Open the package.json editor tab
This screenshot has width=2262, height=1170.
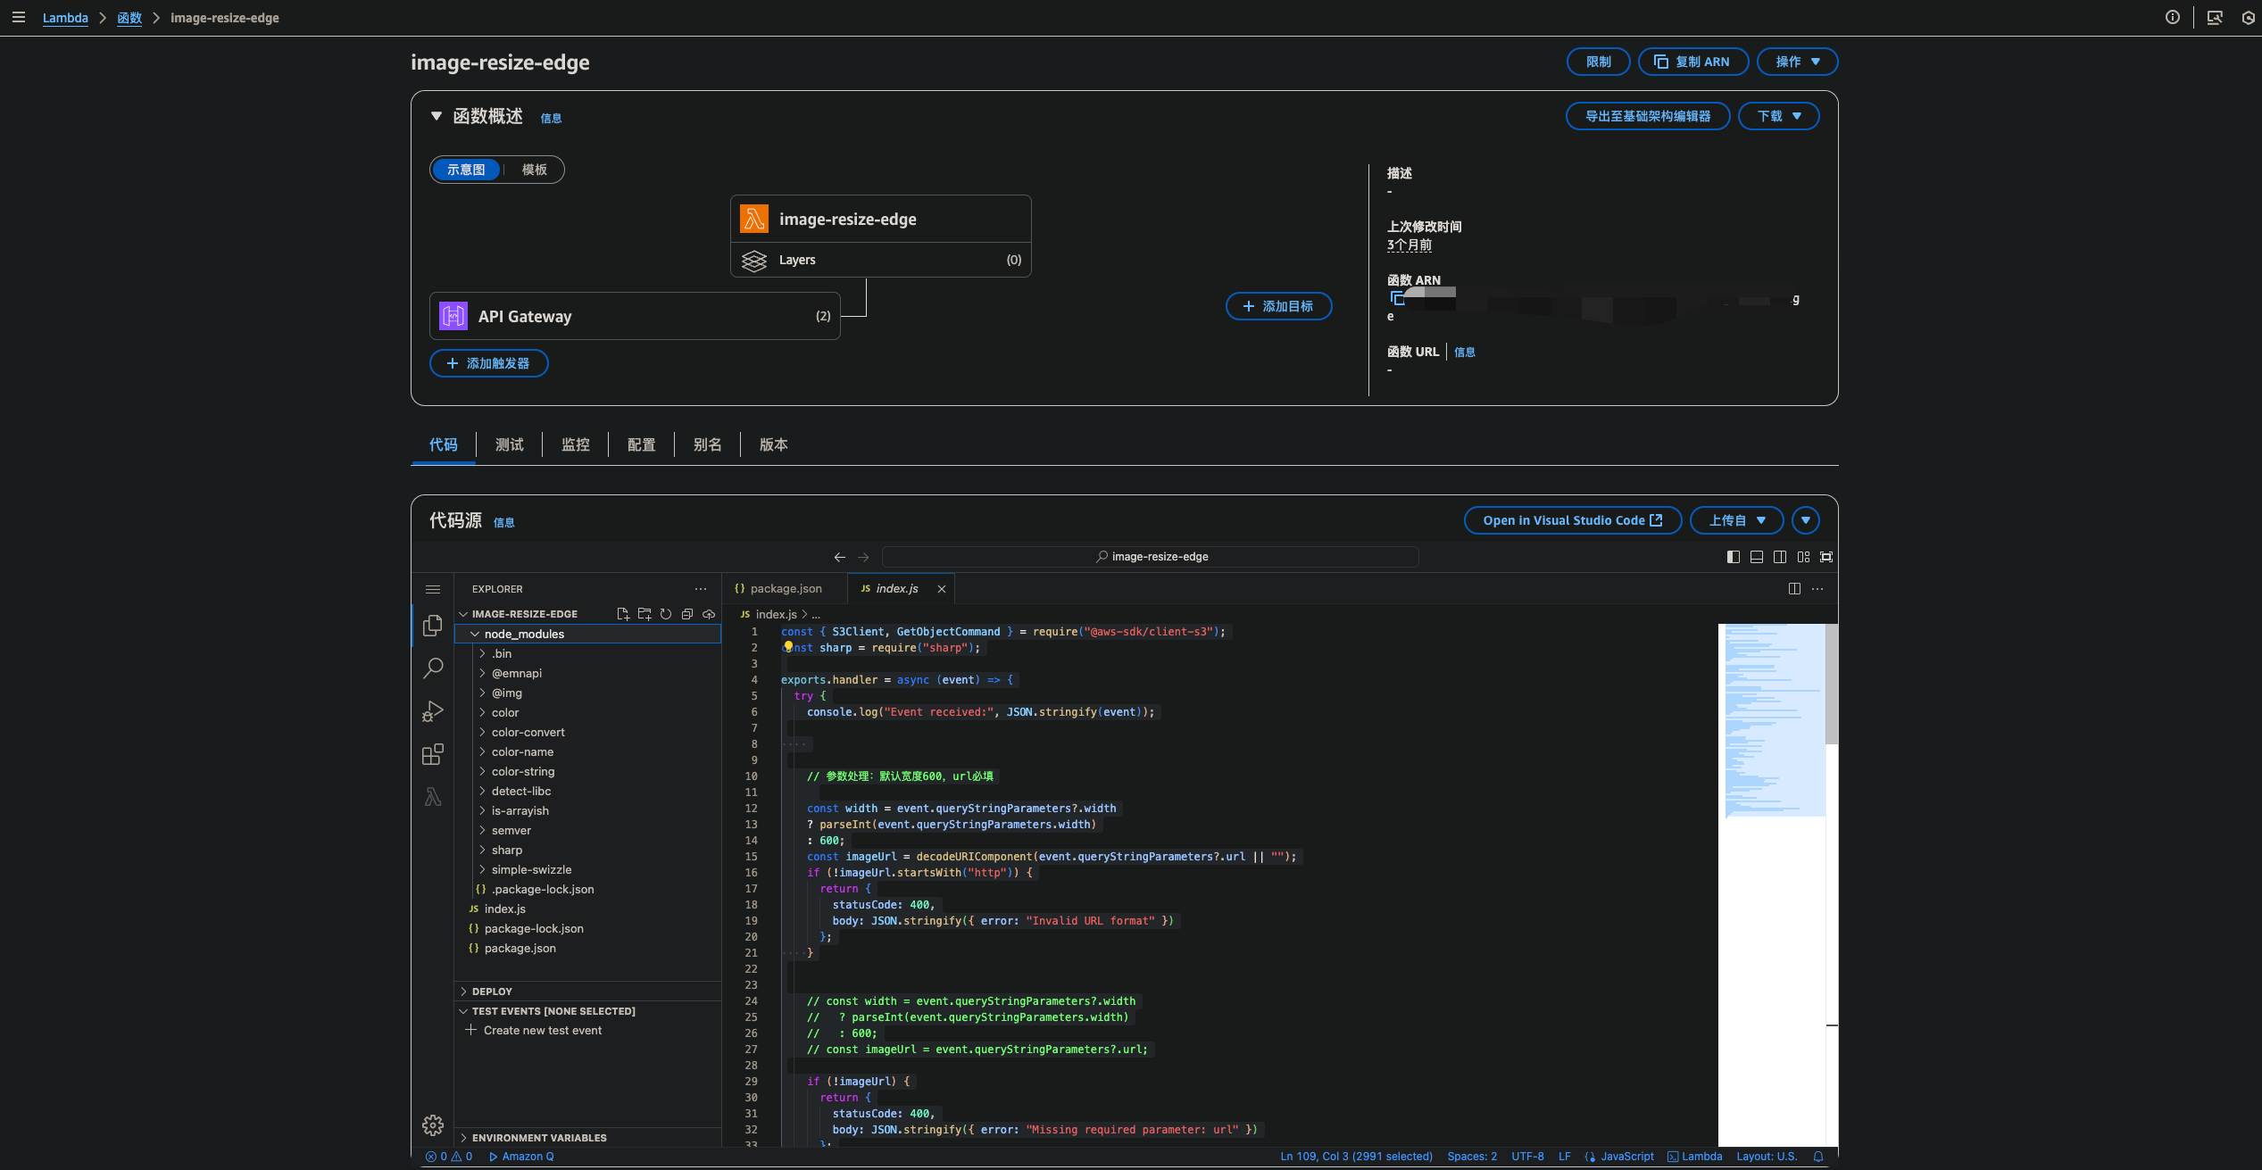click(784, 589)
